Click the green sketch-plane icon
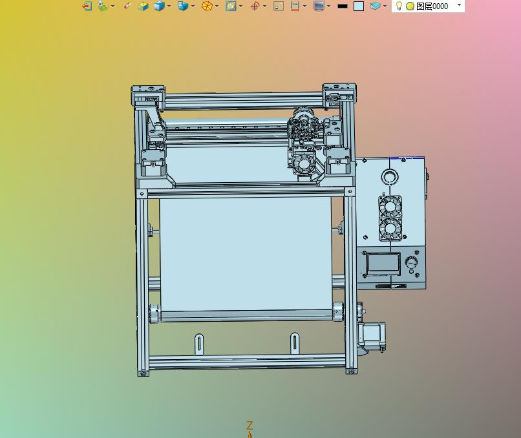 pos(103,6)
